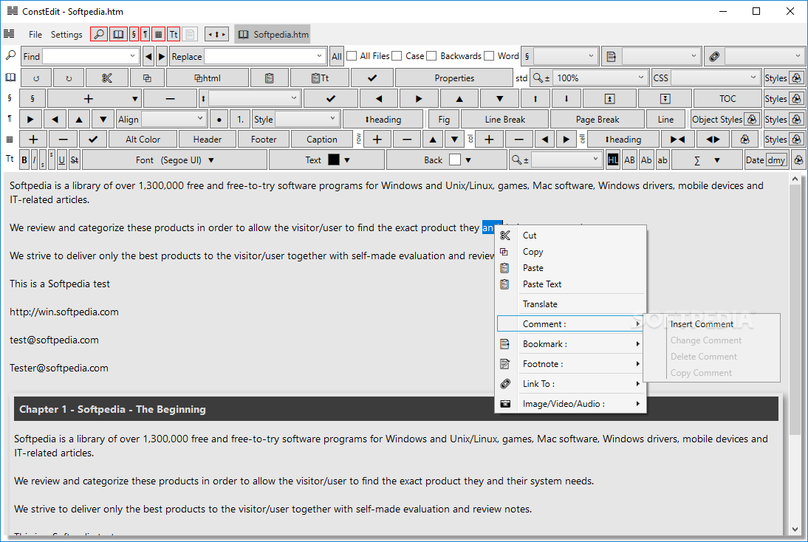Open the Replace combo box dropdown
808x542 pixels.
[319, 55]
